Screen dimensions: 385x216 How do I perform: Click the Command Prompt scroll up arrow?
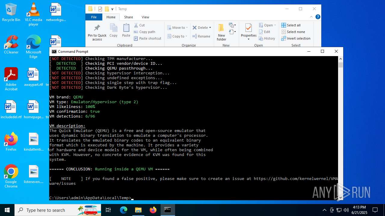340,59
